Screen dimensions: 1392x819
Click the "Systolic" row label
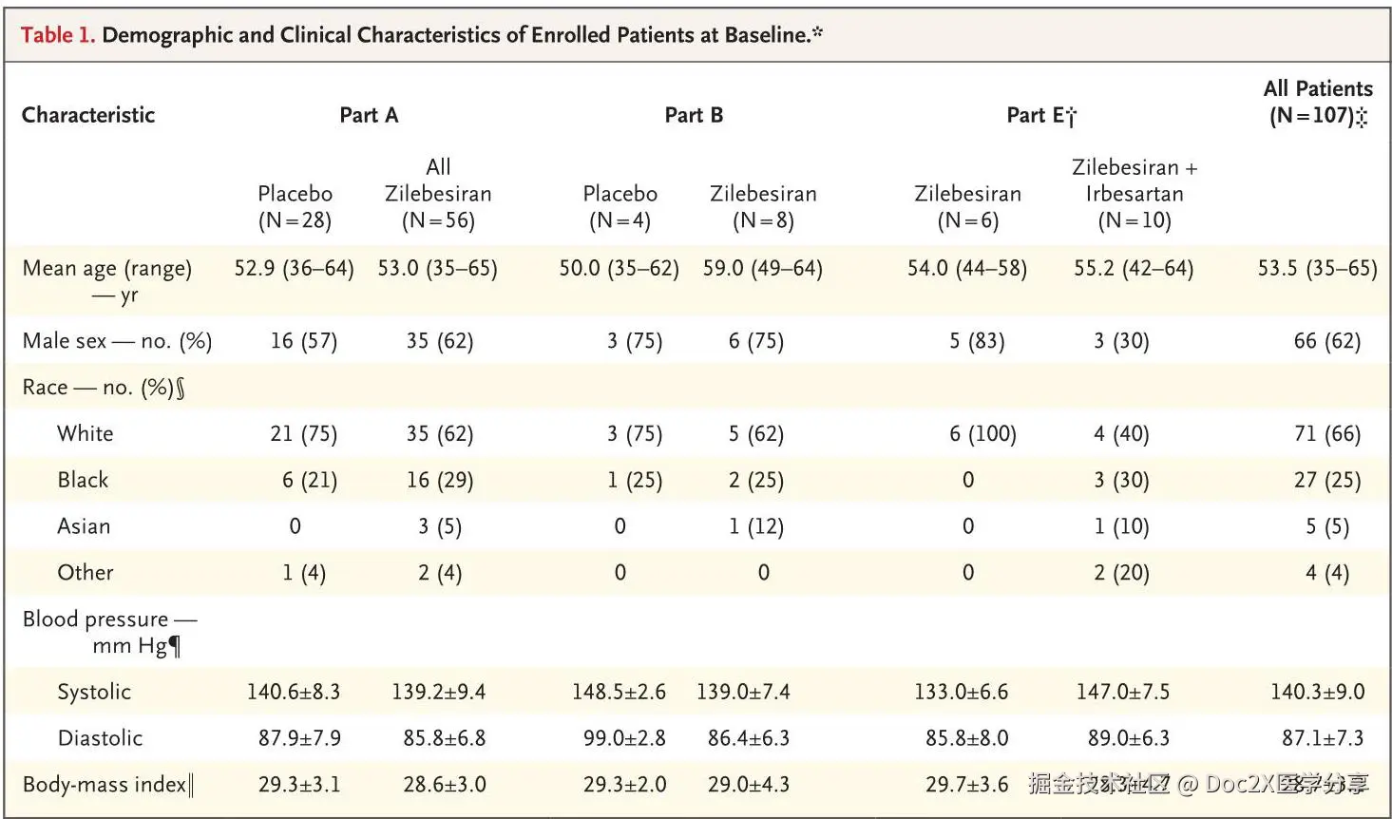click(94, 692)
